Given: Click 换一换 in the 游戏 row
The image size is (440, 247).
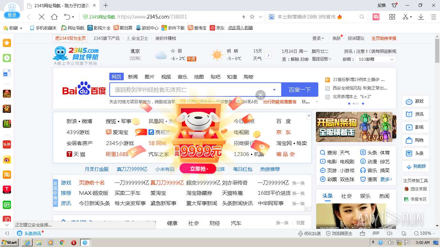Looking at the screenshot, I should [x=298, y=183].
